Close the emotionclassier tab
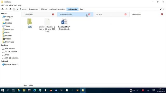The image size is (166, 93). tap(89, 14)
